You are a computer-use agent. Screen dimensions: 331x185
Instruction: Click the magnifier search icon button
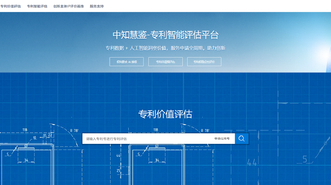pyautogui.click(x=242, y=139)
